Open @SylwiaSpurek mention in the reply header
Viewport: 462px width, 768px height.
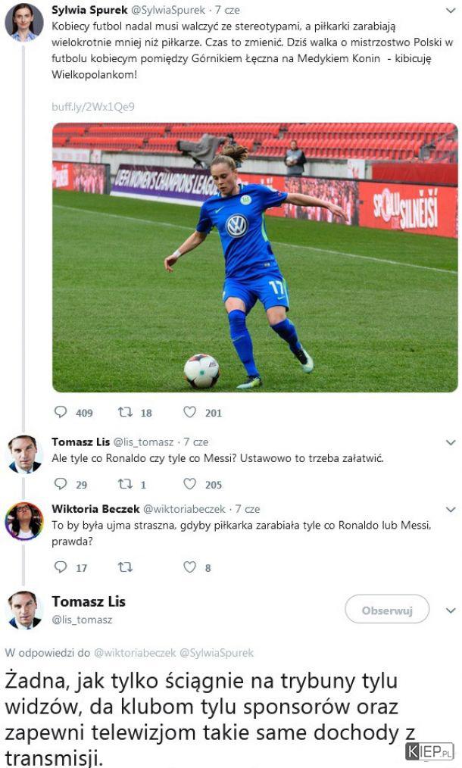pos(217,652)
